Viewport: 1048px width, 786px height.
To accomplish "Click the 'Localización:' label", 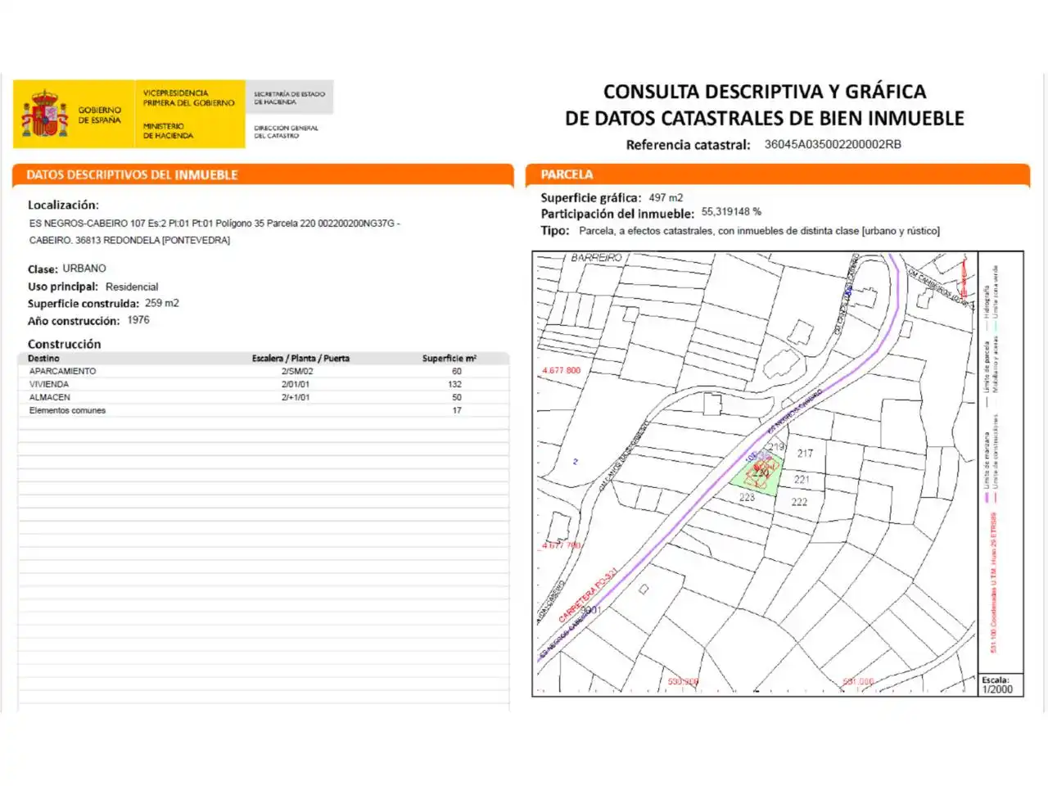I will [x=63, y=206].
